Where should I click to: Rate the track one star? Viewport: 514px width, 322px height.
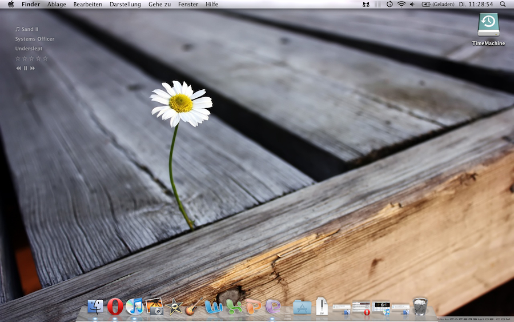click(x=18, y=58)
